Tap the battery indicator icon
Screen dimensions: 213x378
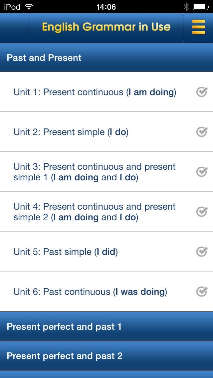click(x=201, y=7)
